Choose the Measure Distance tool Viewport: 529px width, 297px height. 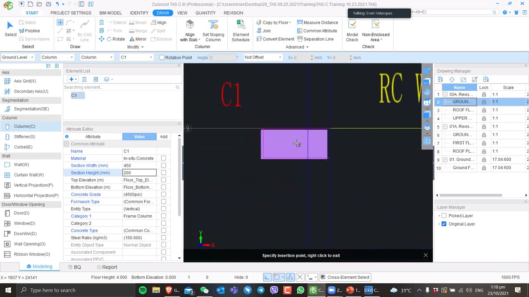pos(317,23)
